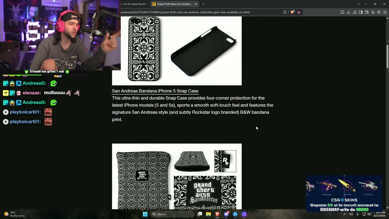Open File Explorer from the taskbar
The width and height of the screenshot is (389, 219).
[x=208, y=214]
